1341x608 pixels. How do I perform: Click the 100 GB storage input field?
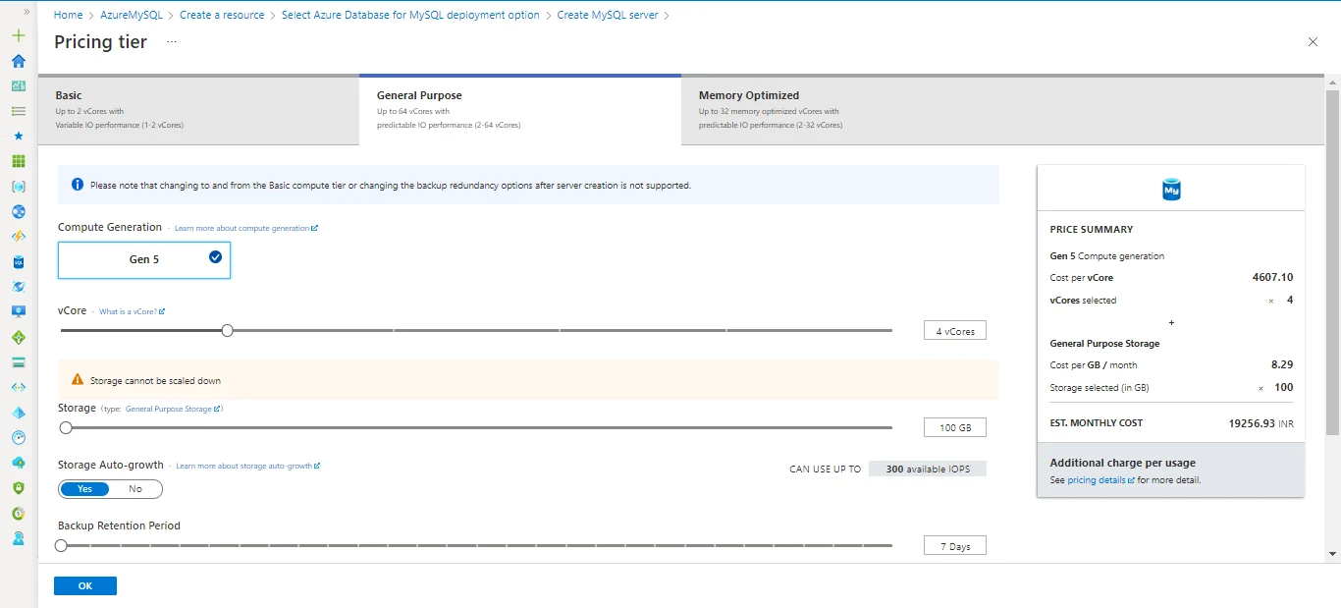point(954,426)
